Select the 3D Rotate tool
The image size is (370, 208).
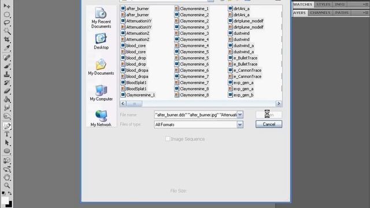[x=7, y=161]
